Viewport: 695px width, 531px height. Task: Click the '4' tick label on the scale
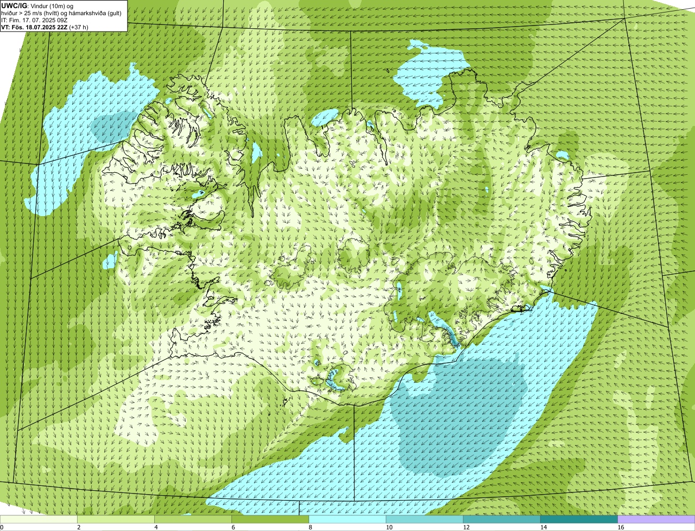pyautogui.click(x=156, y=527)
